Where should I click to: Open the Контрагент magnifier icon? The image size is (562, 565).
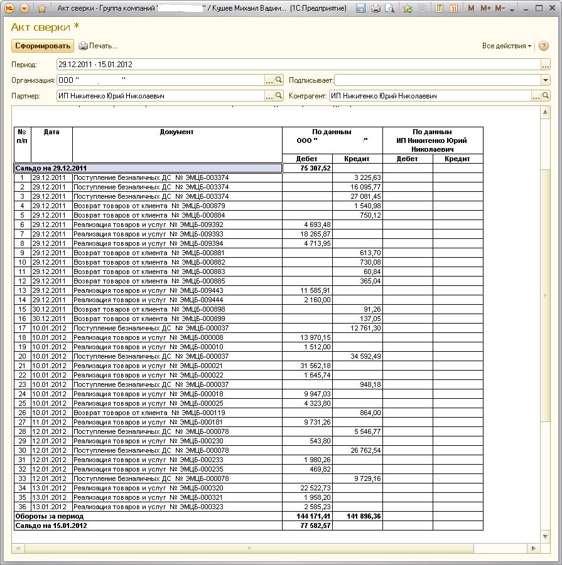tap(546, 96)
